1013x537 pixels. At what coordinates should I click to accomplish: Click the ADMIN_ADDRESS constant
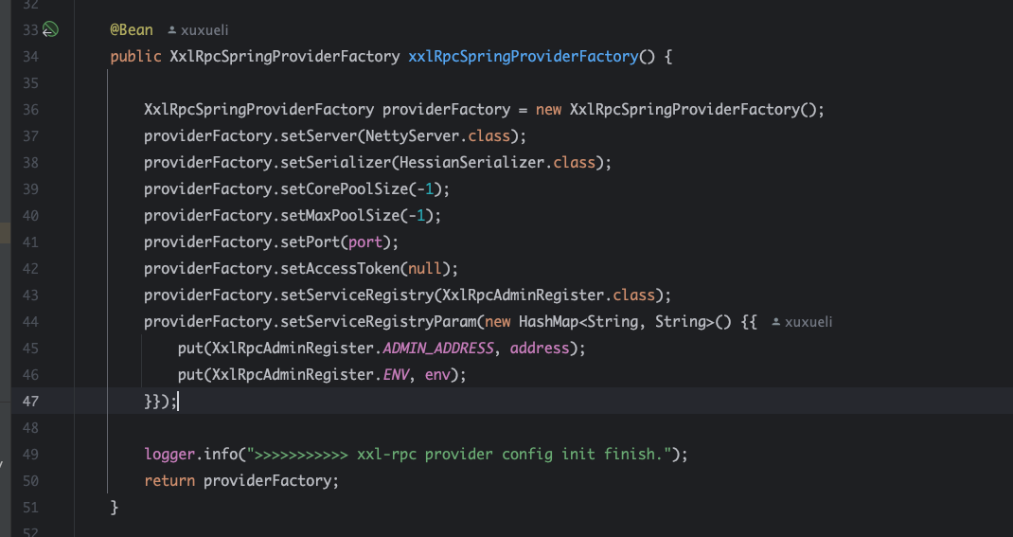(438, 349)
